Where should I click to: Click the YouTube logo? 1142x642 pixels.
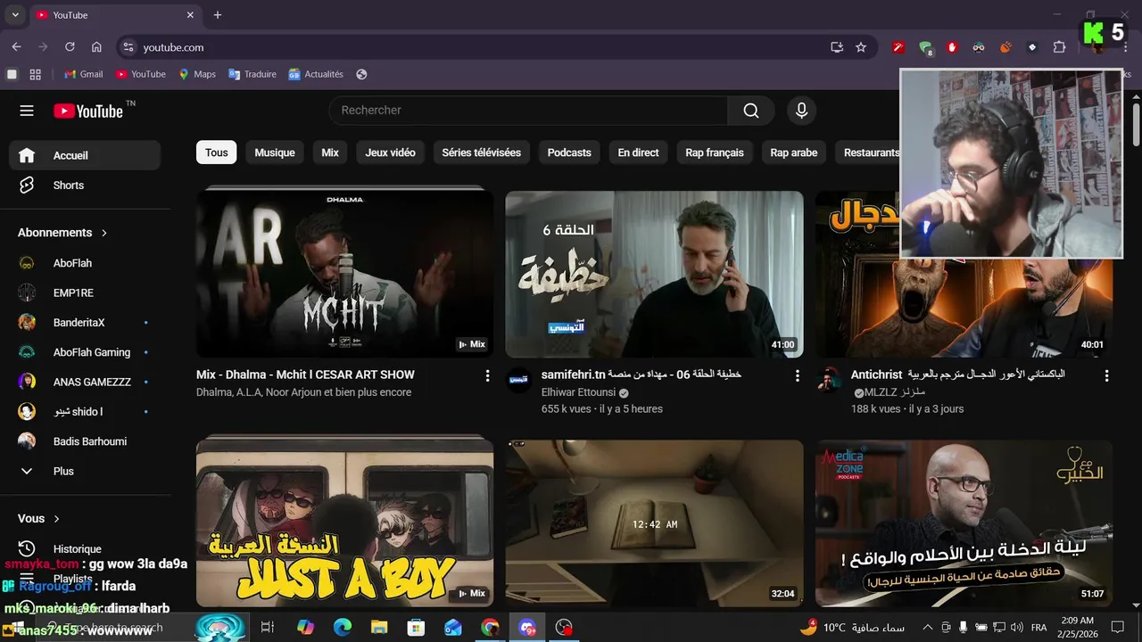point(88,111)
